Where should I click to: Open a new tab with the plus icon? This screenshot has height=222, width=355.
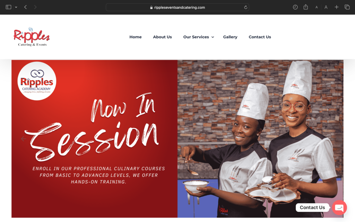click(x=337, y=7)
